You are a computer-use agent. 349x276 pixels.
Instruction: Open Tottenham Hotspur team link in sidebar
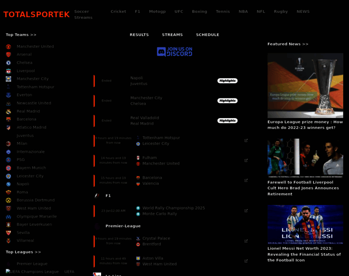tap(35, 87)
